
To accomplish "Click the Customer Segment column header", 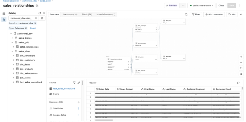I will coord(197,89).
